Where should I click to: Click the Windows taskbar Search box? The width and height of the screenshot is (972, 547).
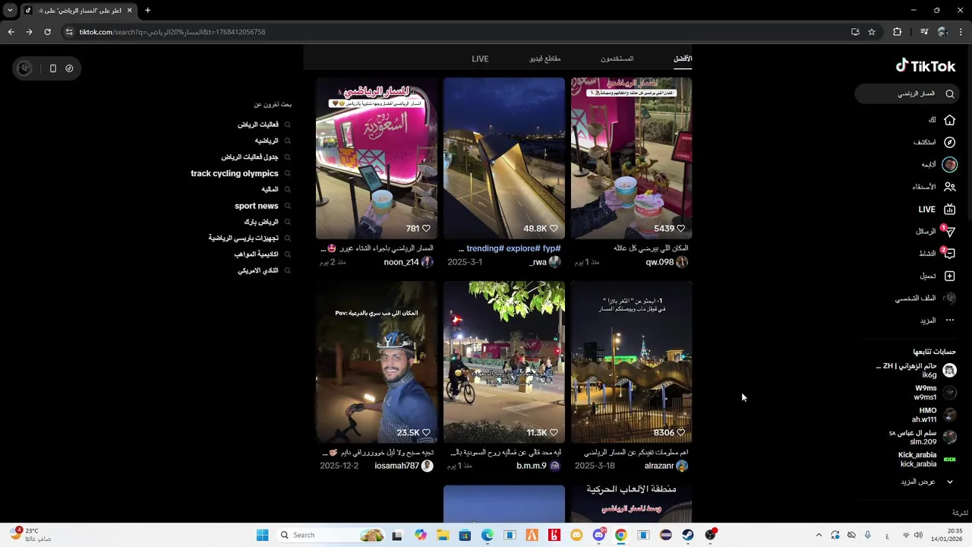pos(330,536)
